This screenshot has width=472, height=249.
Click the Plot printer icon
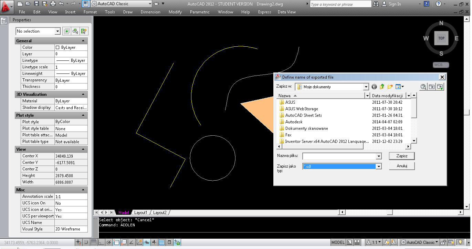(53, 4)
